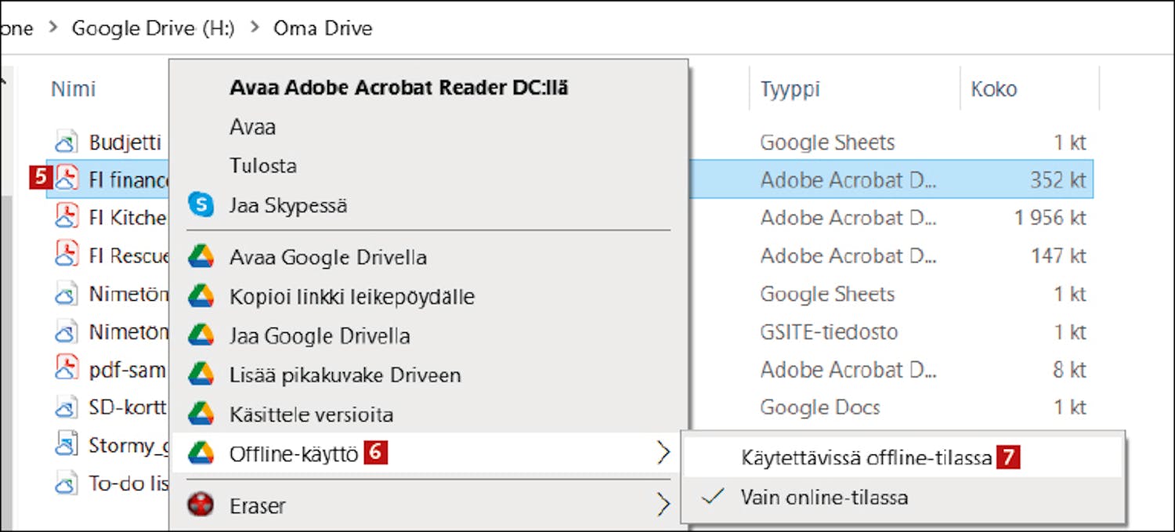The width and height of the screenshot is (1175, 532).
Task: Click Drive icon beside Lisää pikakuvake Driveen
Action: click(201, 375)
